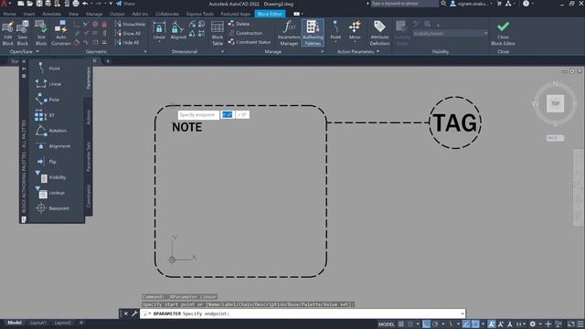Open Geometric panel dialog launcher arrow
The width and height of the screenshot is (585, 329).
pyautogui.click(x=145, y=51)
